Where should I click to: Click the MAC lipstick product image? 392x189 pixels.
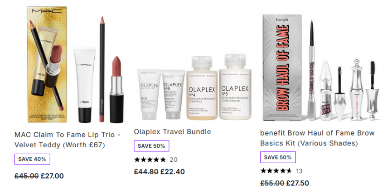click(116, 89)
